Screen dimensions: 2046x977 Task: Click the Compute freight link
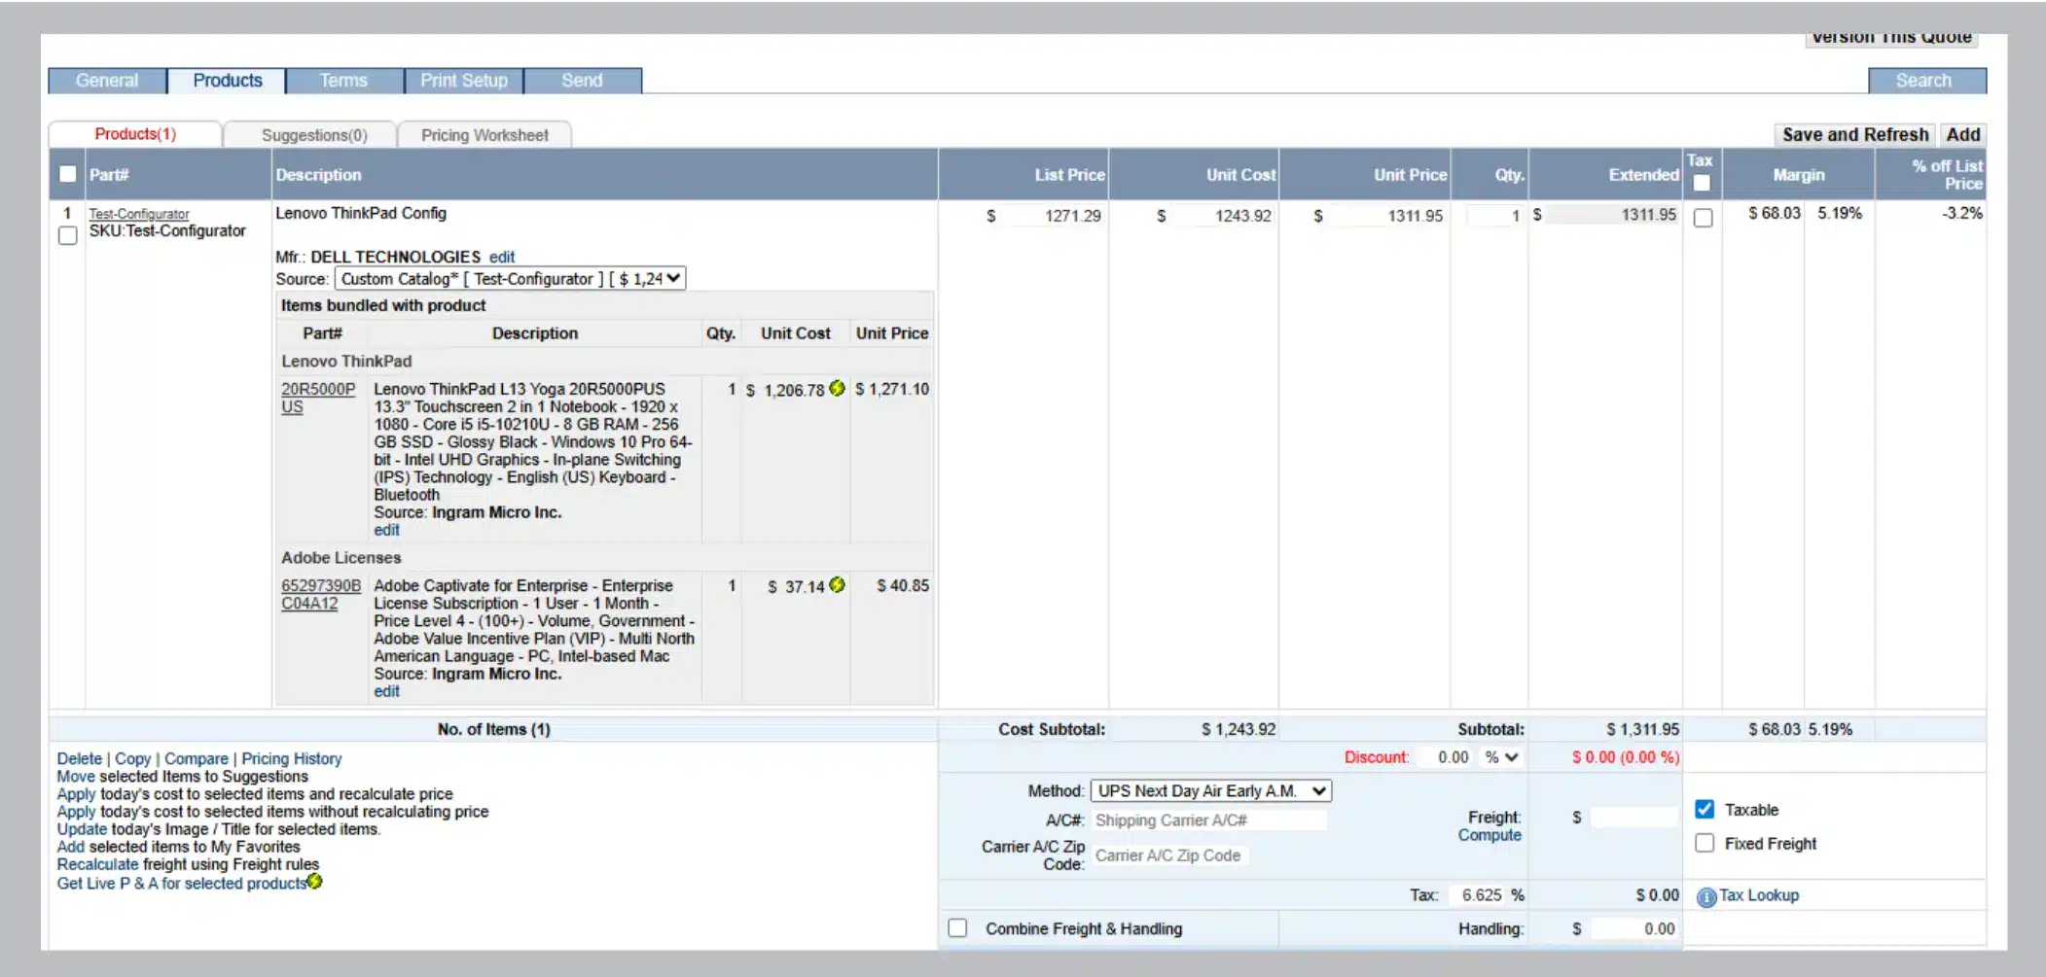[x=1489, y=835]
